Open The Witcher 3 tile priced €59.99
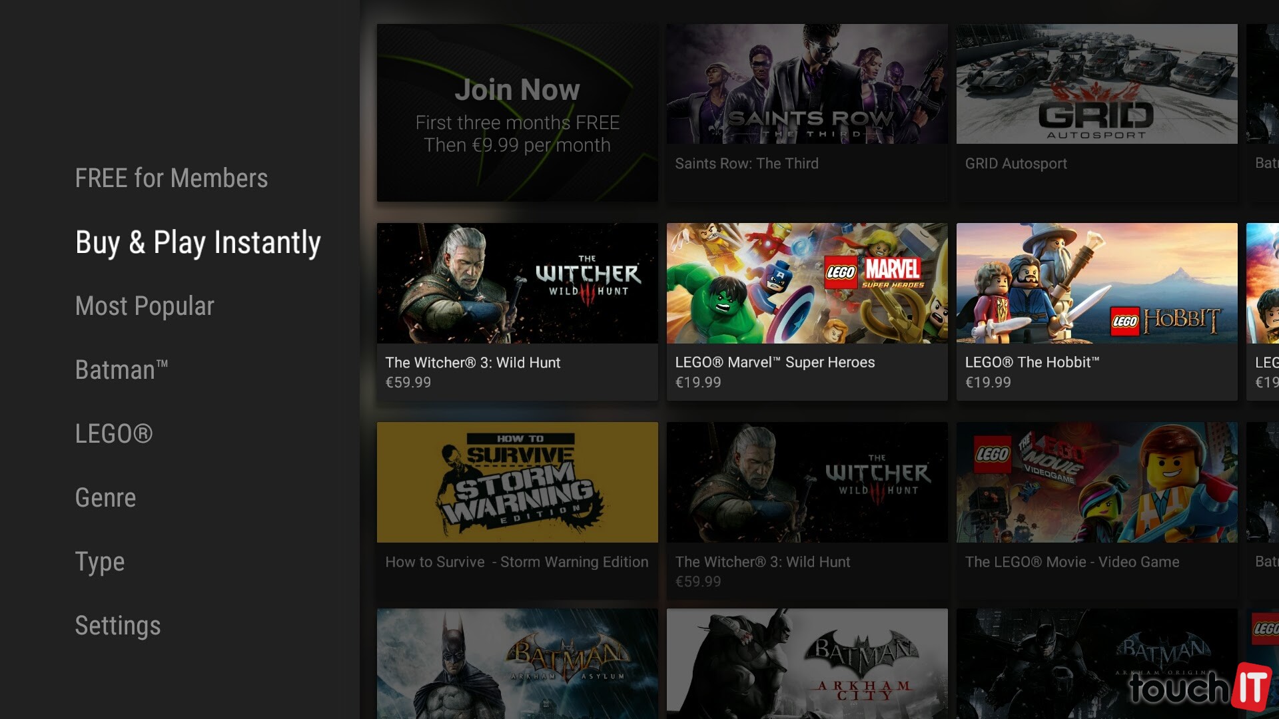This screenshot has height=719, width=1279. point(517,284)
